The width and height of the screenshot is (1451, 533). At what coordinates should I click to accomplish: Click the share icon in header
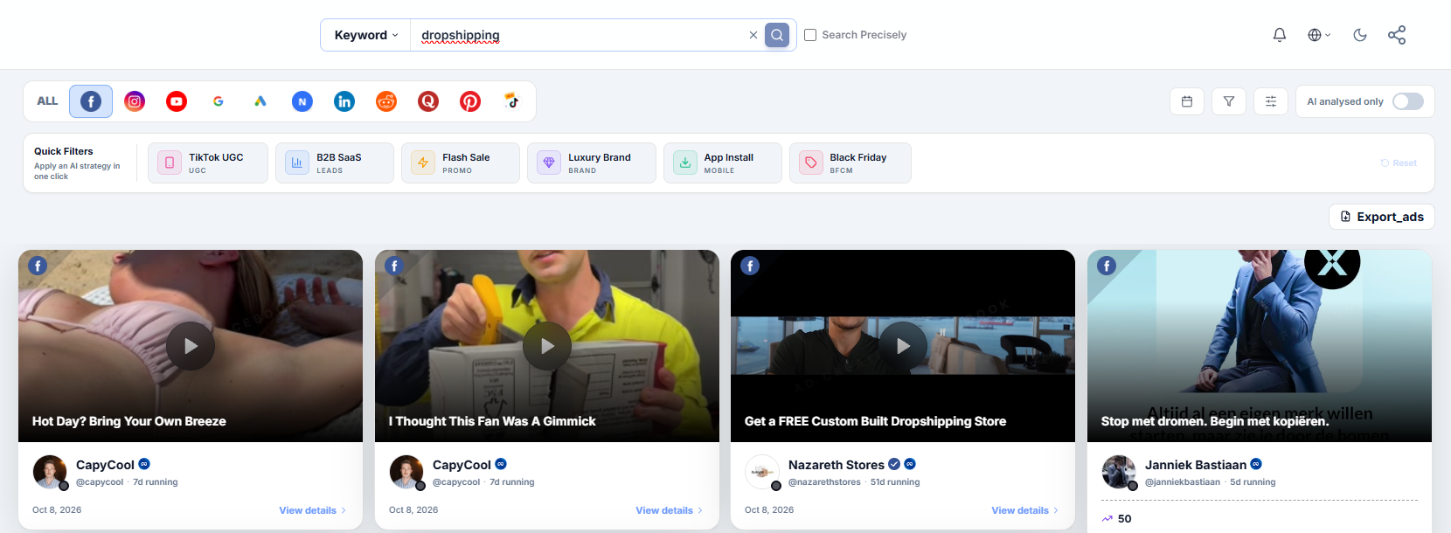coord(1397,35)
